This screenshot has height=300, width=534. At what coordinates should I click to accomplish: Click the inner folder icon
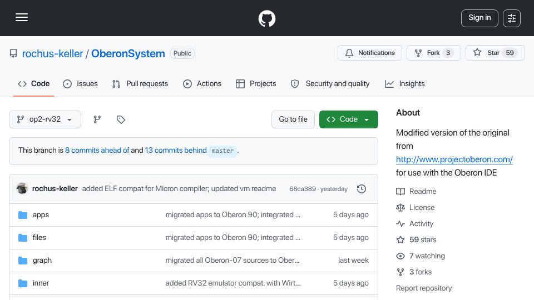pos(23,283)
